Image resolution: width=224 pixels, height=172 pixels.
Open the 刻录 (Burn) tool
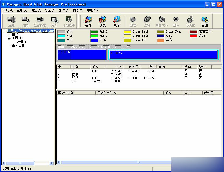pyautogui.click(x=117, y=21)
